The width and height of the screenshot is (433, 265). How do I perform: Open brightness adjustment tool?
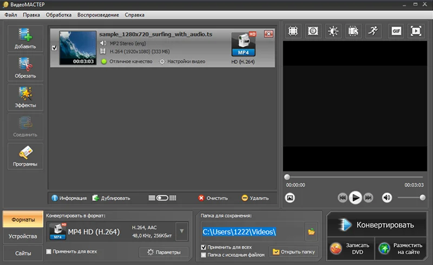click(x=333, y=31)
